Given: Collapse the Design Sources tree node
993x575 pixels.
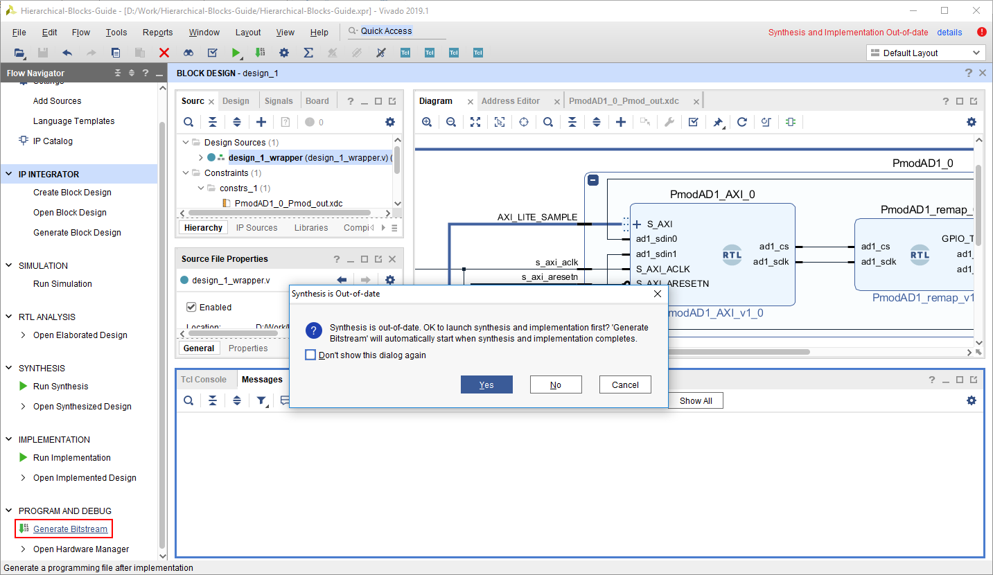Looking at the screenshot, I should (x=186, y=142).
